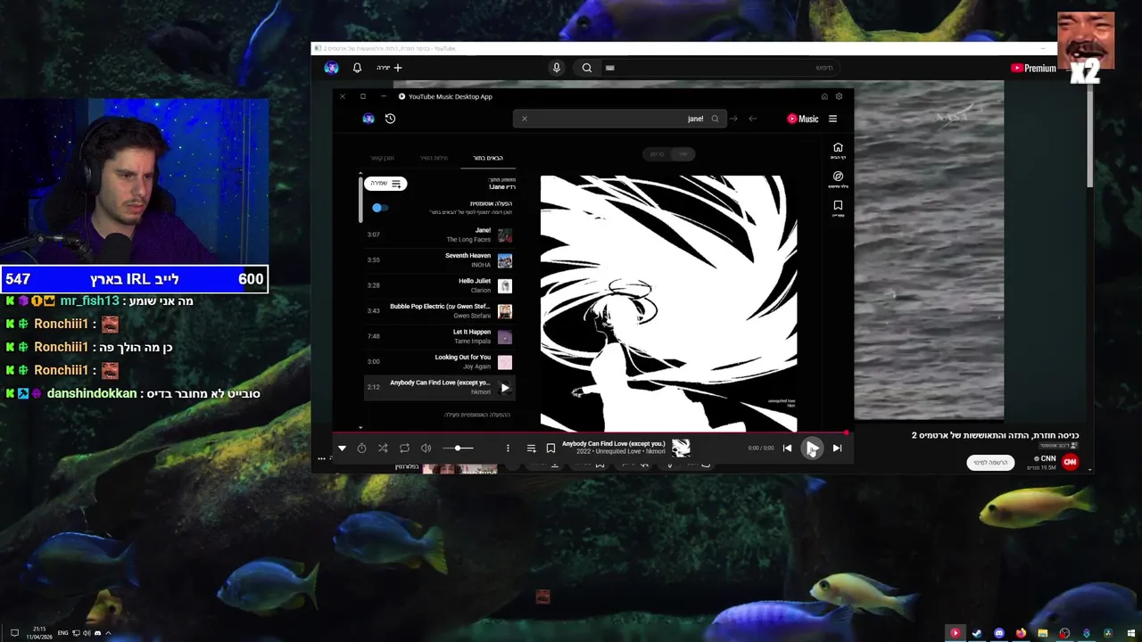
Task: Clear the 'jane!' search with the X
Action: [525, 119]
